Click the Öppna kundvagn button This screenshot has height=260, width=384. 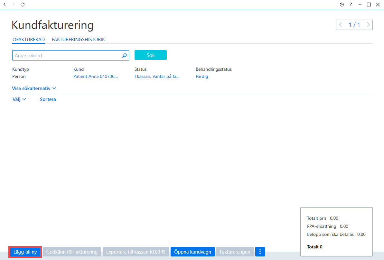192,252
